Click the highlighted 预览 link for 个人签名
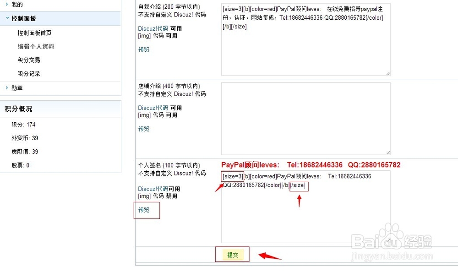 146,210
